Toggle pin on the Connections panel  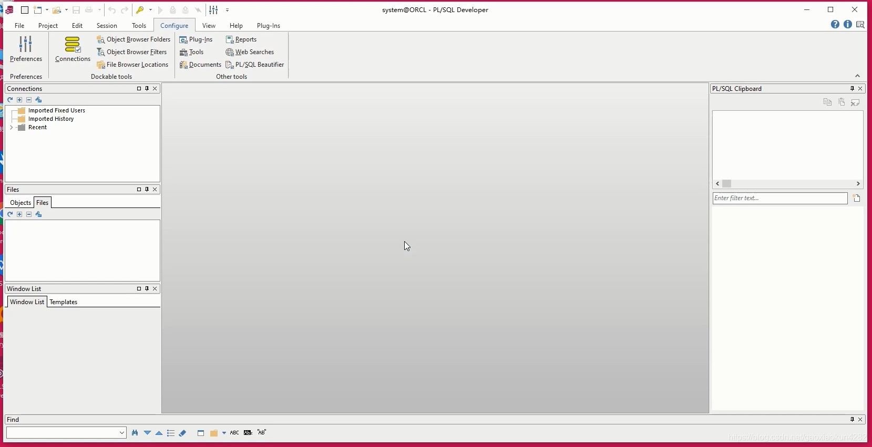pos(147,89)
